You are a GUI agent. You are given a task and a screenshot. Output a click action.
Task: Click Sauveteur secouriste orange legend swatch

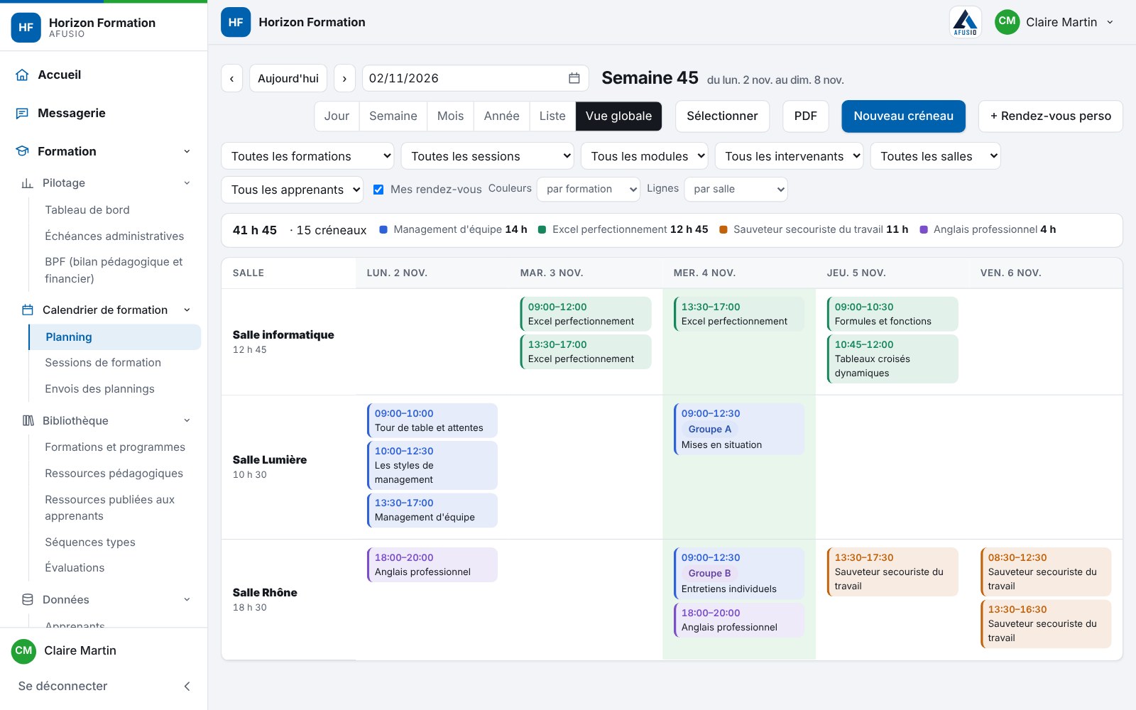pos(723,229)
